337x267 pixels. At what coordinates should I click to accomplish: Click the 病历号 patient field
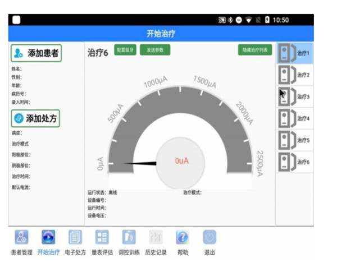pos(19,94)
